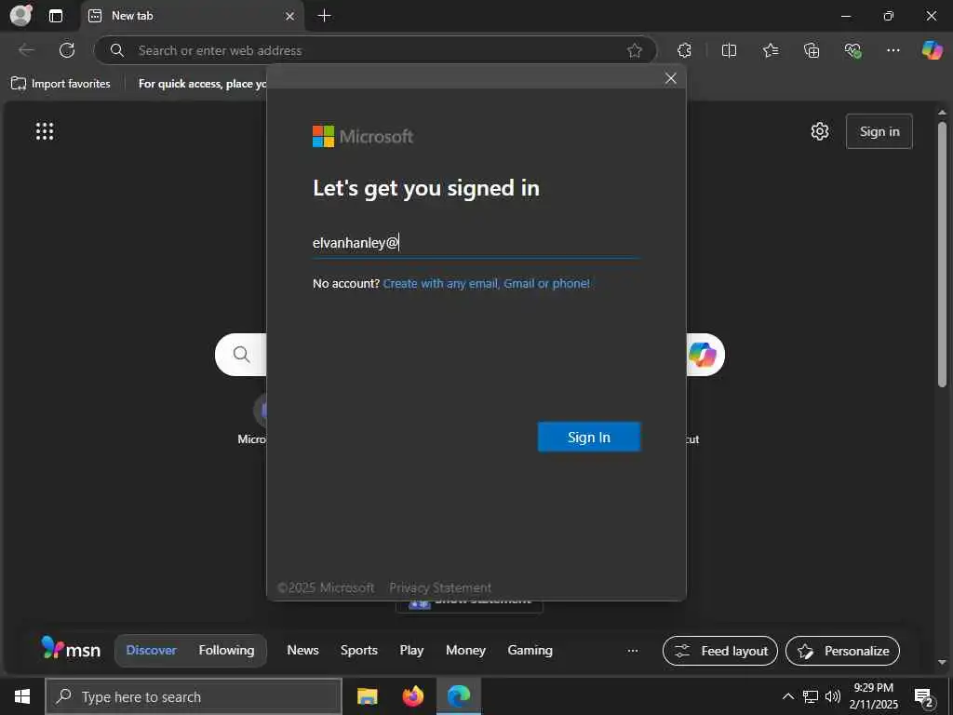Screen dimensions: 953x715
Task: Open a new tab with plus button
Action: point(325,16)
